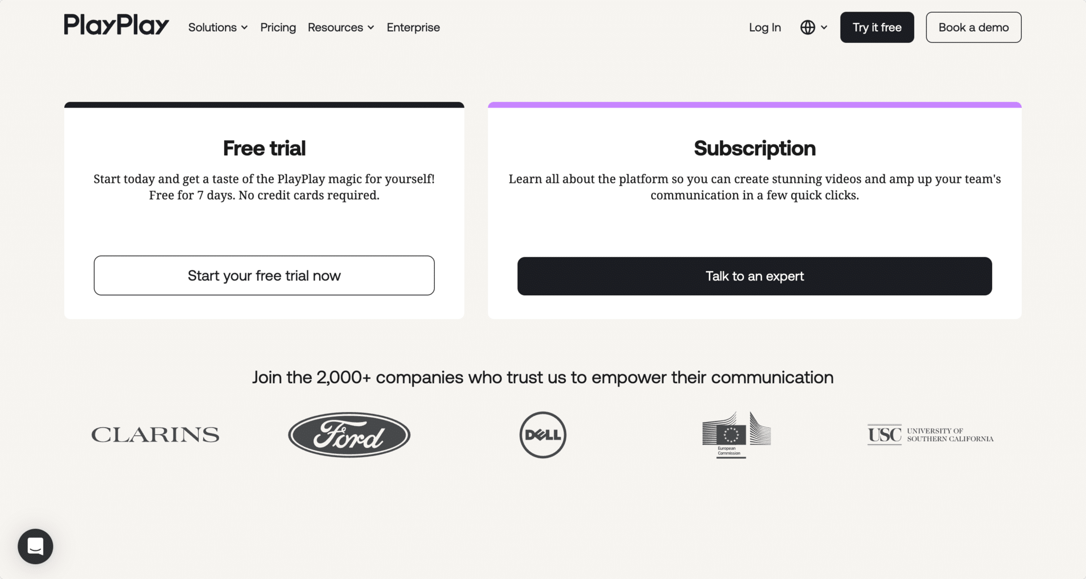
Task: Open the USC university logo
Action: 931,435
